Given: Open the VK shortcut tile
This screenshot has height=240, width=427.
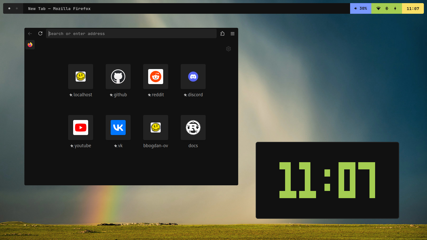Looking at the screenshot, I should point(118,127).
